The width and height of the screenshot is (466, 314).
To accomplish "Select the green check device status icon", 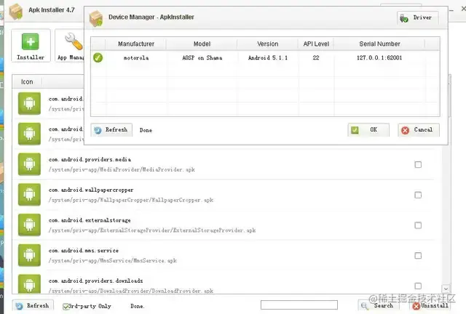I will point(98,57).
